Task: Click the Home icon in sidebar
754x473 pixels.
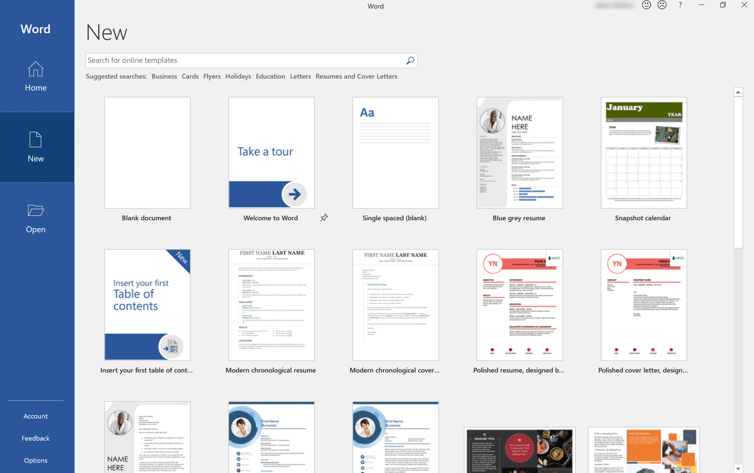Action: tap(35, 76)
